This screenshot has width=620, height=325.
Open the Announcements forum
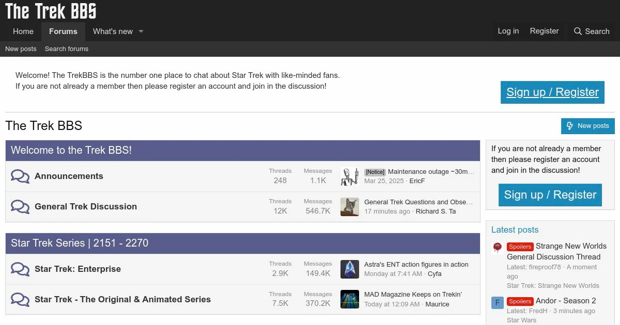69,176
